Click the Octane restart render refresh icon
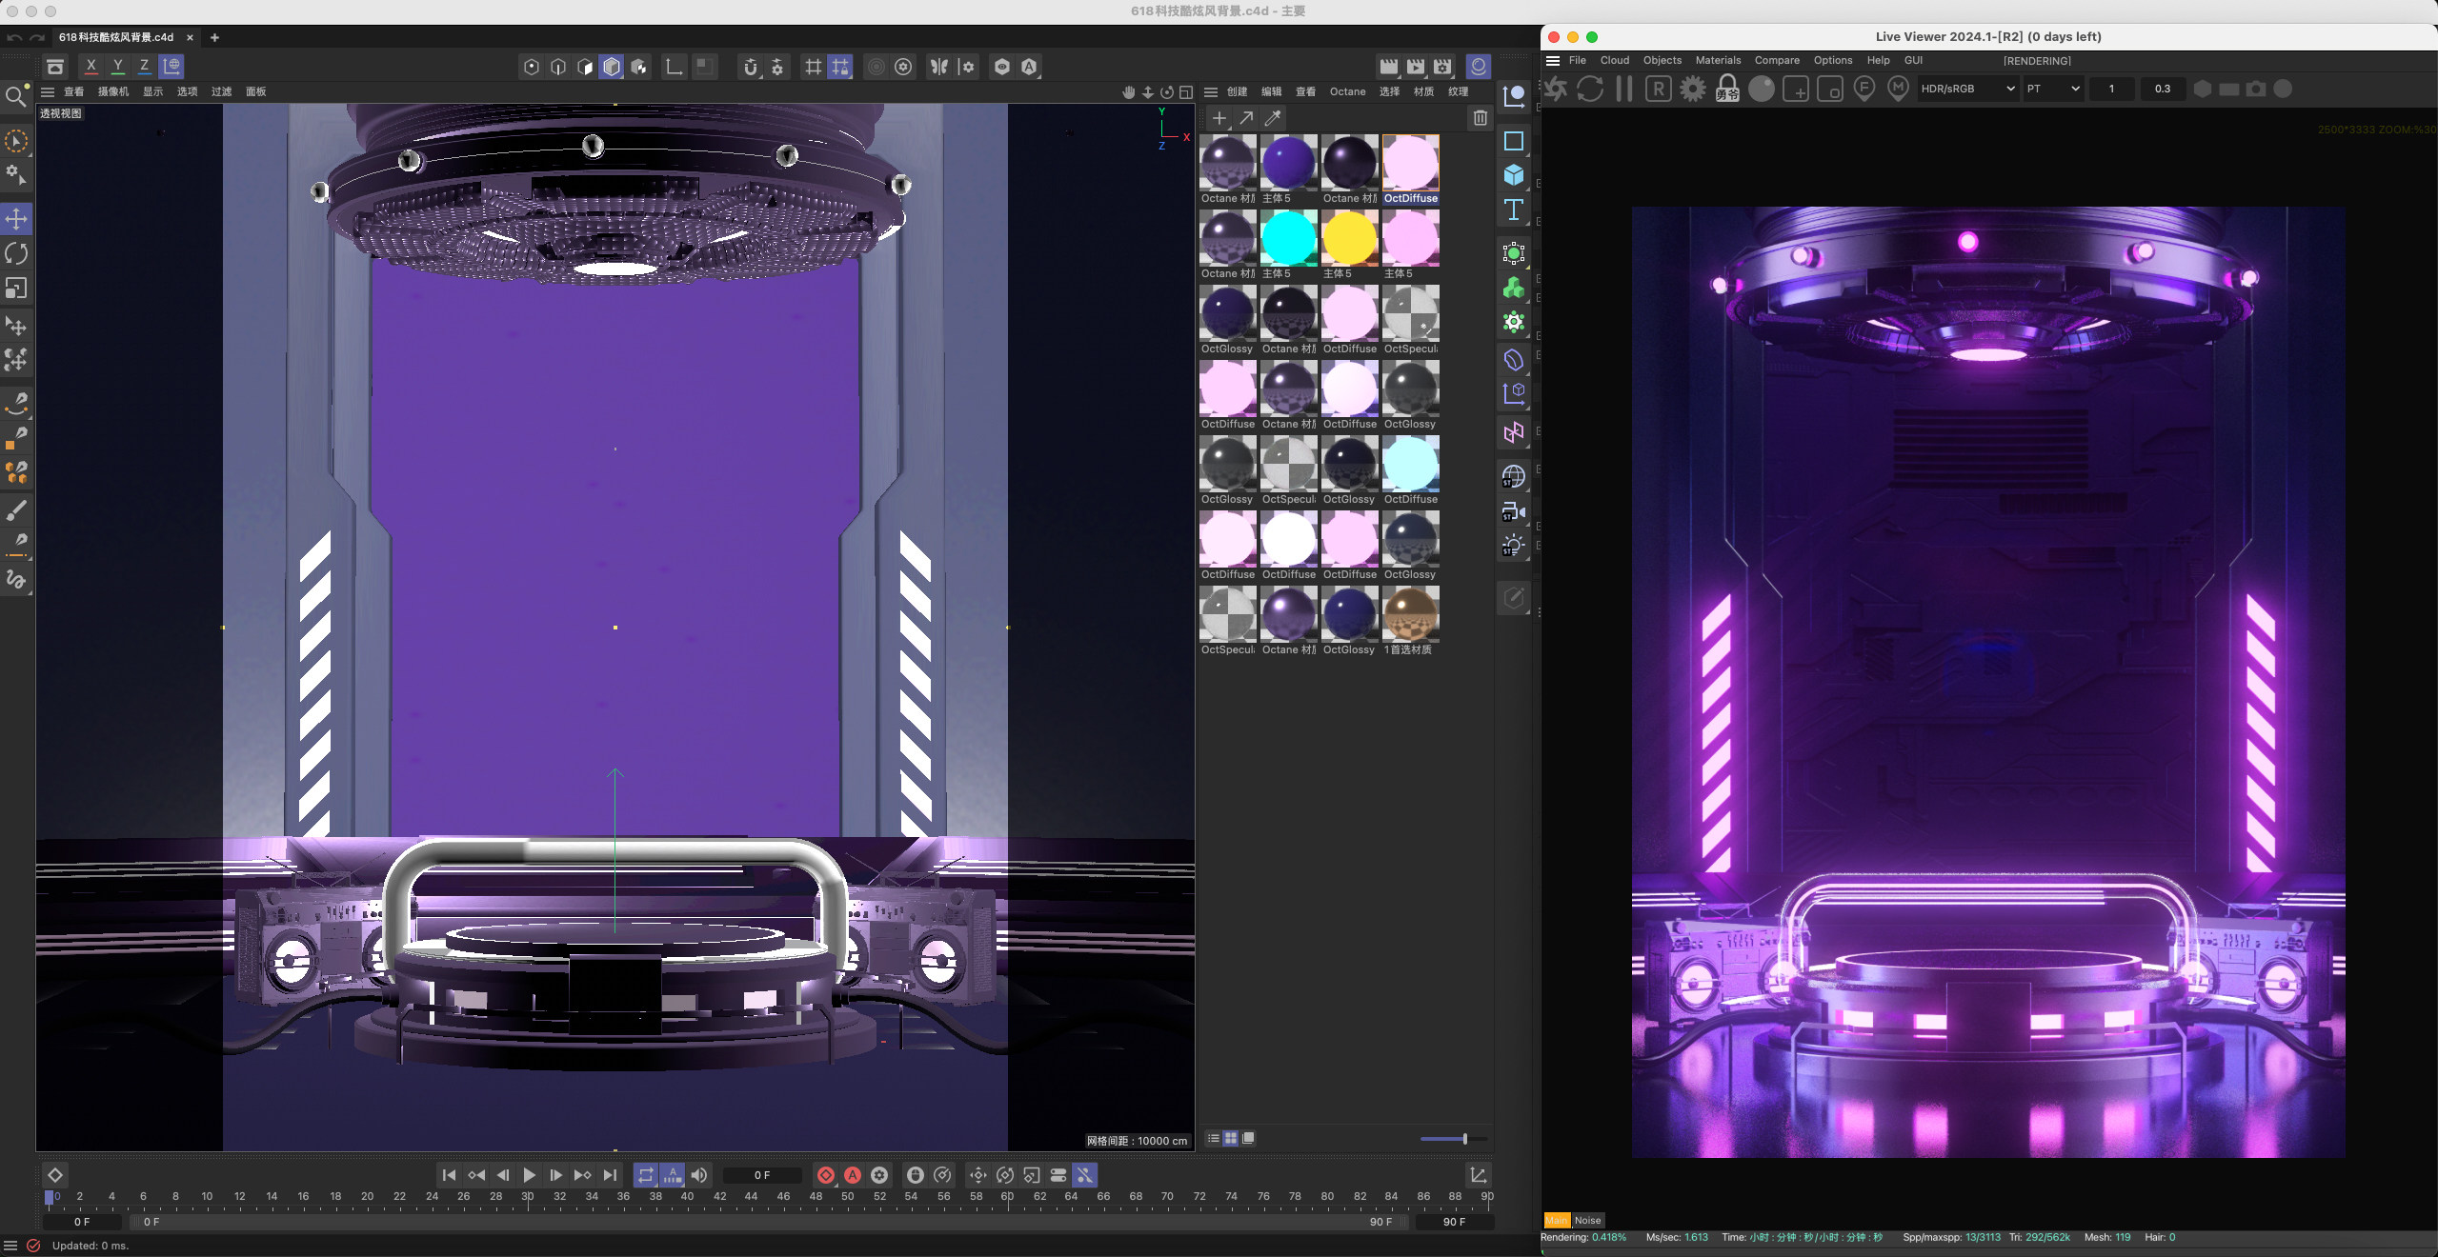2438x1257 pixels. 1589,90
